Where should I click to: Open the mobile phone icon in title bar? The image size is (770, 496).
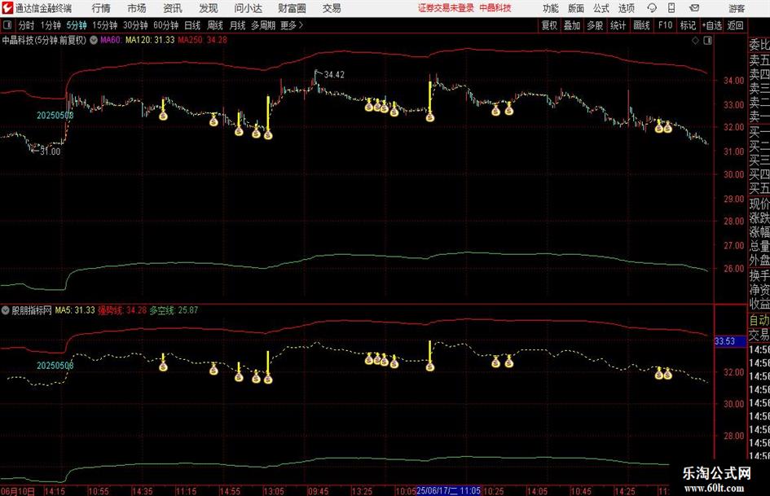click(x=671, y=8)
